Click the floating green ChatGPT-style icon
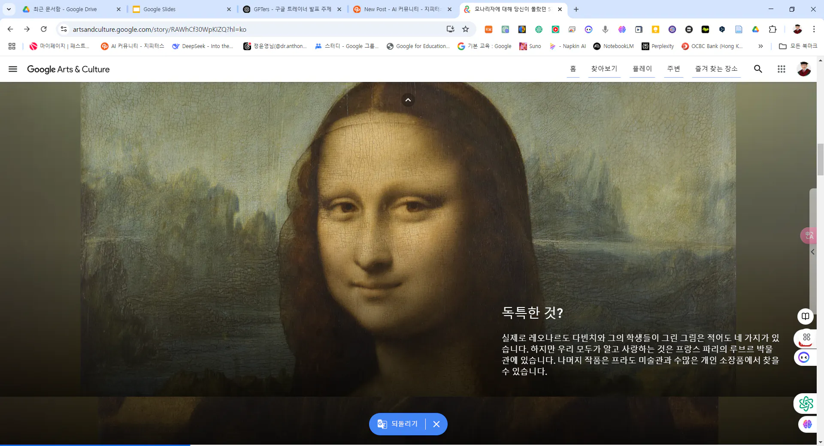Viewport: 824px width, 446px height. pyautogui.click(x=806, y=403)
